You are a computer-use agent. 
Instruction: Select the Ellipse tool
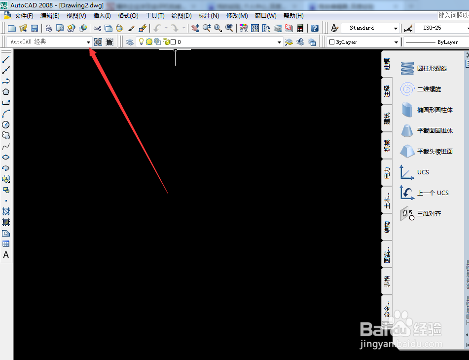pos(6,157)
